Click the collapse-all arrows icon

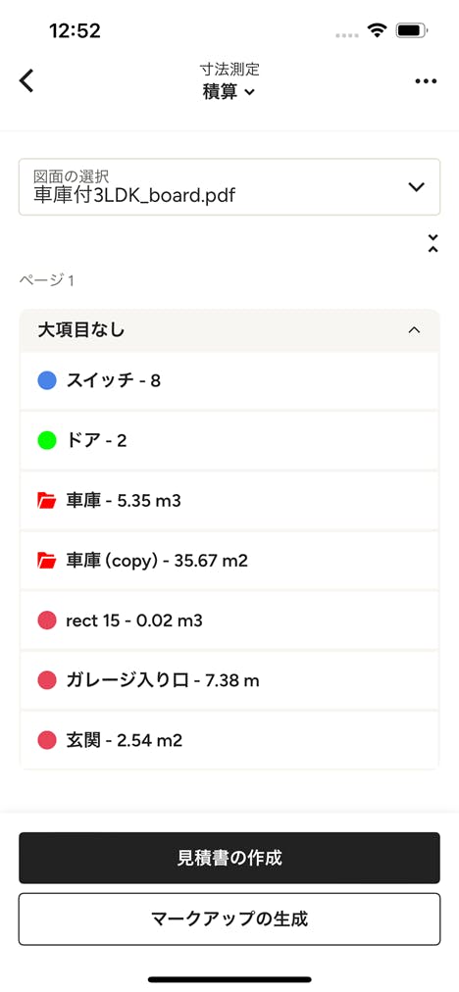coord(433,243)
